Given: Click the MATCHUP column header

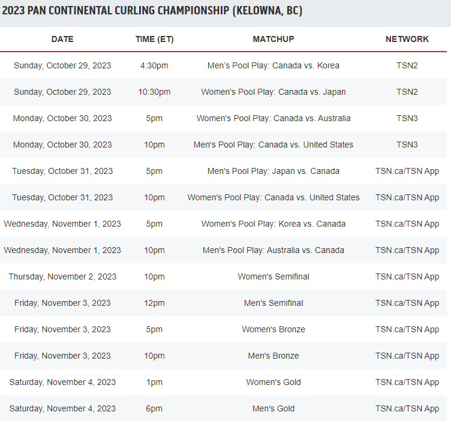Looking at the screenshot, I should click(x=273, y=39).
